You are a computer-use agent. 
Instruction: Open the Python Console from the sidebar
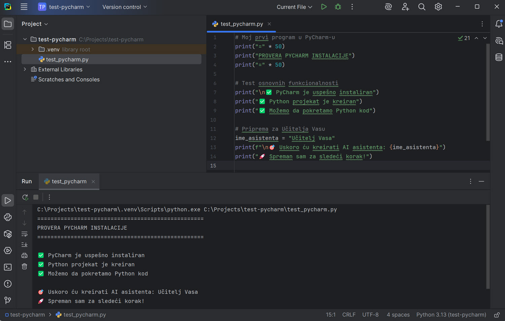click(x=8, y=217)
